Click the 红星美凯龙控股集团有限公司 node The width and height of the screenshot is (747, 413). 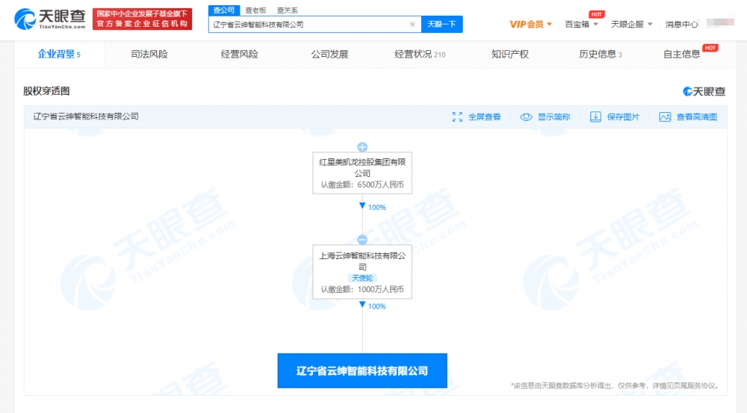pos(362,173)
